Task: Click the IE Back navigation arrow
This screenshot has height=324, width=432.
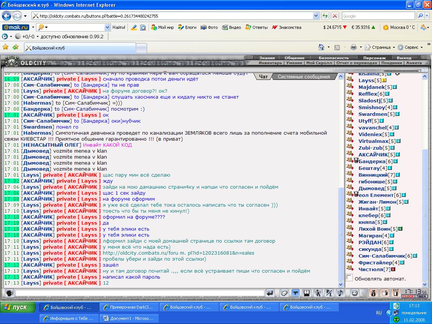Action: pos(7,16)
